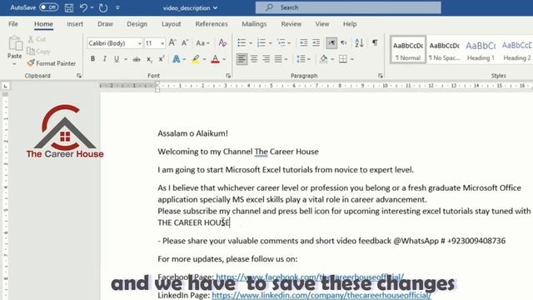Open the Font dialog launcher
Viewport: 533px width, 300px height.
coord(228,76)
